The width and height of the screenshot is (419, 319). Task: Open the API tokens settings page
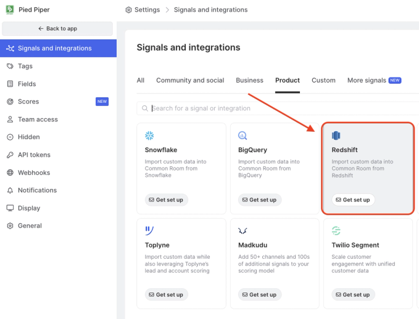pos(34,155)
